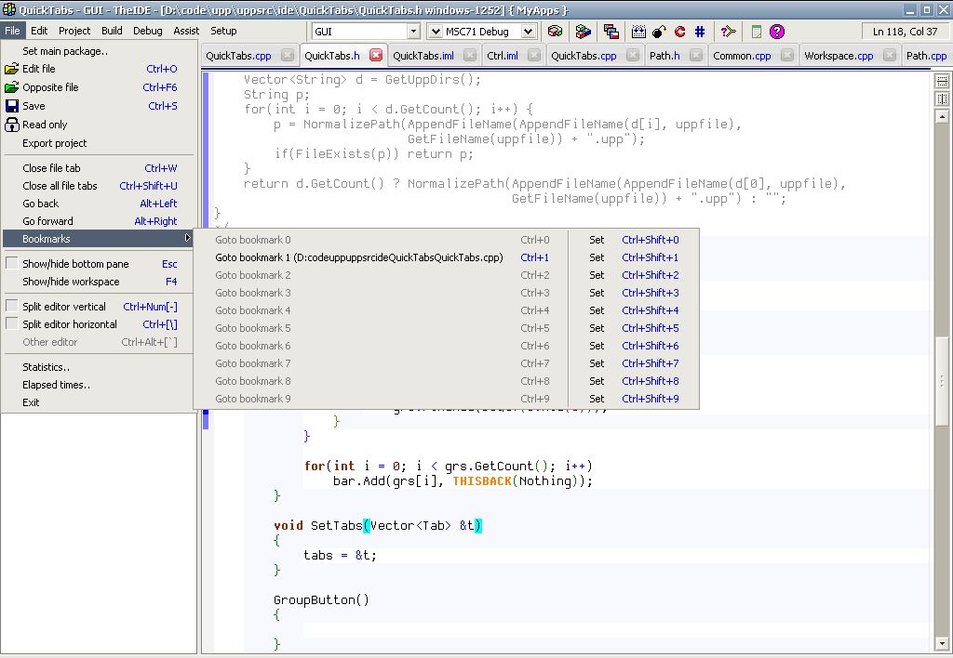
Task: Switch to the Workspace.cpp tab
Action: [838, 56]
